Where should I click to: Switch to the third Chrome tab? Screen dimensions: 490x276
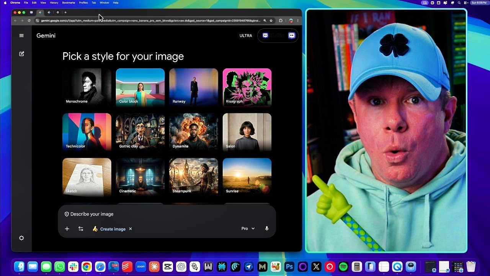coord(49,12)
